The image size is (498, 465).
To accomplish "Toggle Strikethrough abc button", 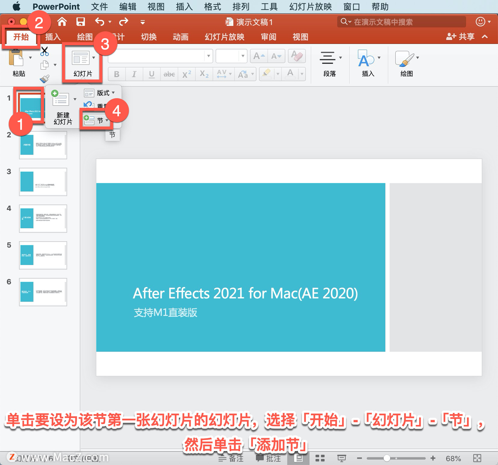I will [x=169, y=74].
